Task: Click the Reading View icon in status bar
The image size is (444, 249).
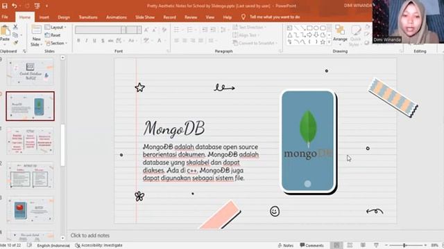Action: 363,245
